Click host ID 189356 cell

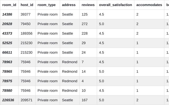[x=26, y=33]
